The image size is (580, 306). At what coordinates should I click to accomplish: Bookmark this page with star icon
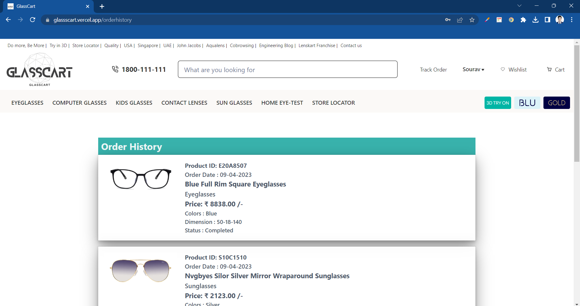click(472, 20)
